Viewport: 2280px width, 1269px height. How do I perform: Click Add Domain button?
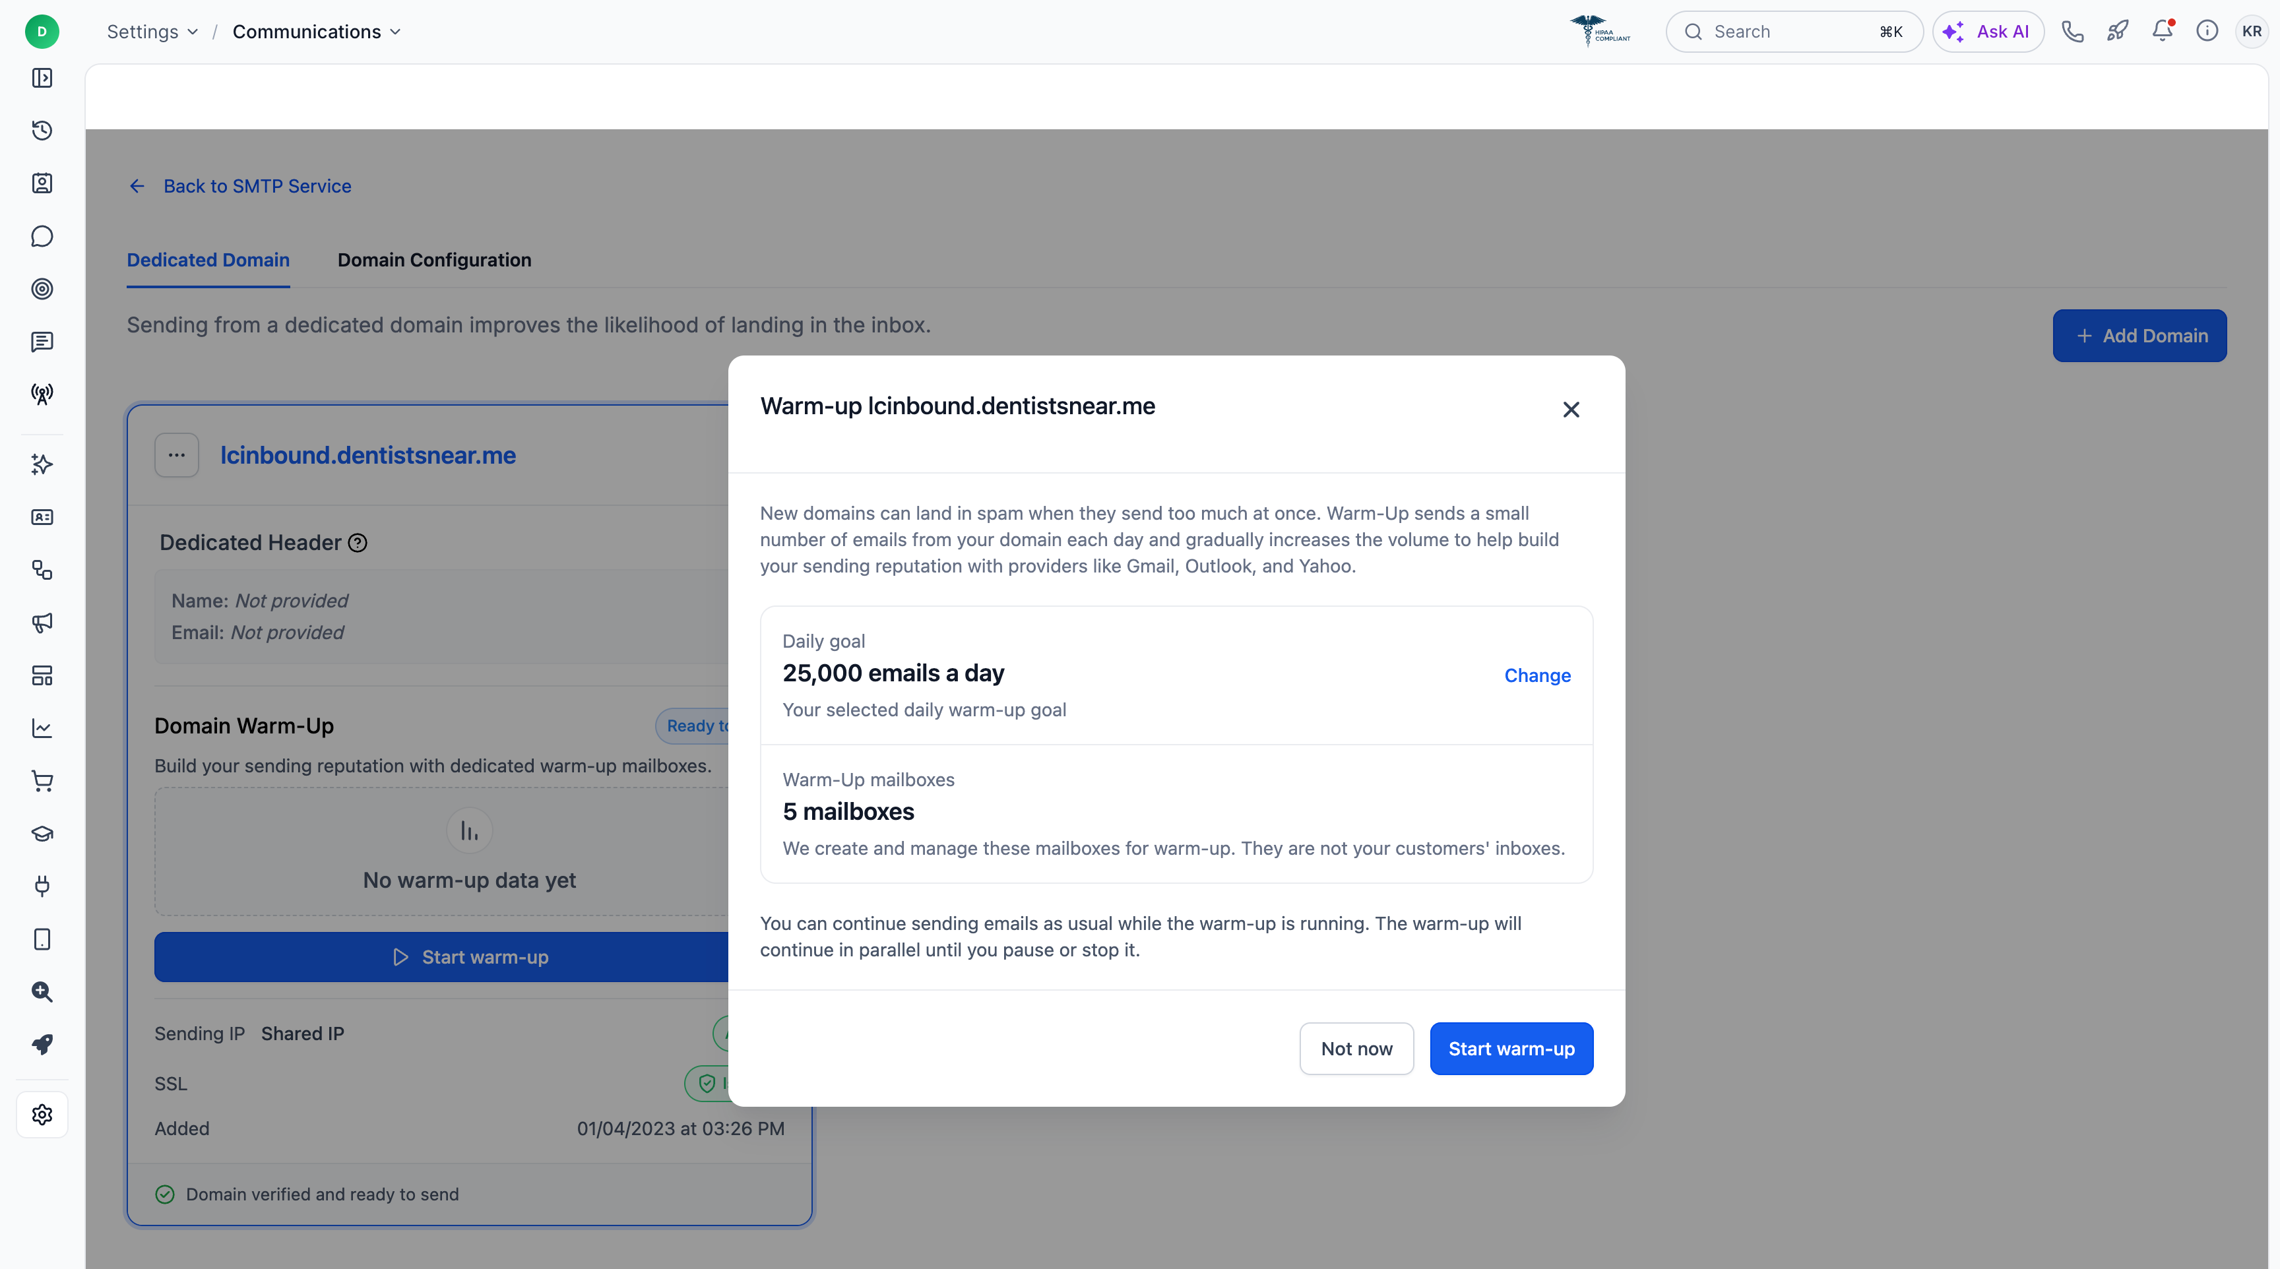(2139, 336)
